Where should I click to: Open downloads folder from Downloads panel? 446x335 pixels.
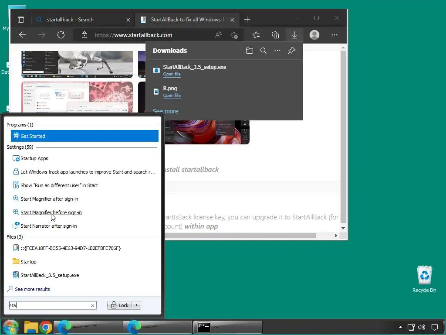[x=250, y=51]
